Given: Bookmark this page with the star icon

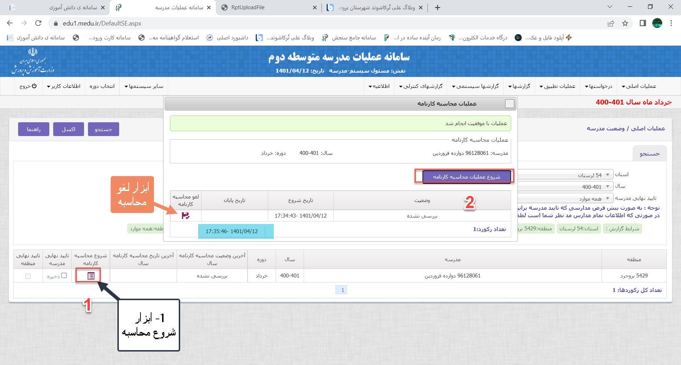Looking at the screenshot, I should 625,23.
